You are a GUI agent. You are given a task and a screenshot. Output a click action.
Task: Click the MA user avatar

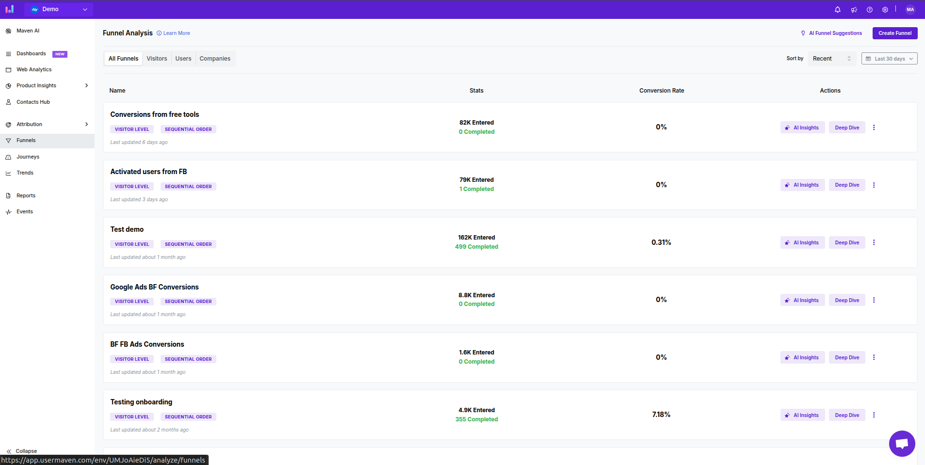pos(910,10)
